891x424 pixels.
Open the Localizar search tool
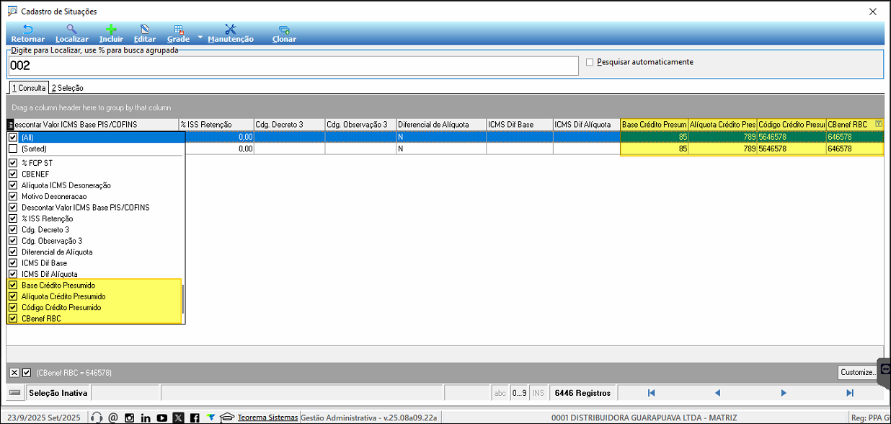click(71, 30)
